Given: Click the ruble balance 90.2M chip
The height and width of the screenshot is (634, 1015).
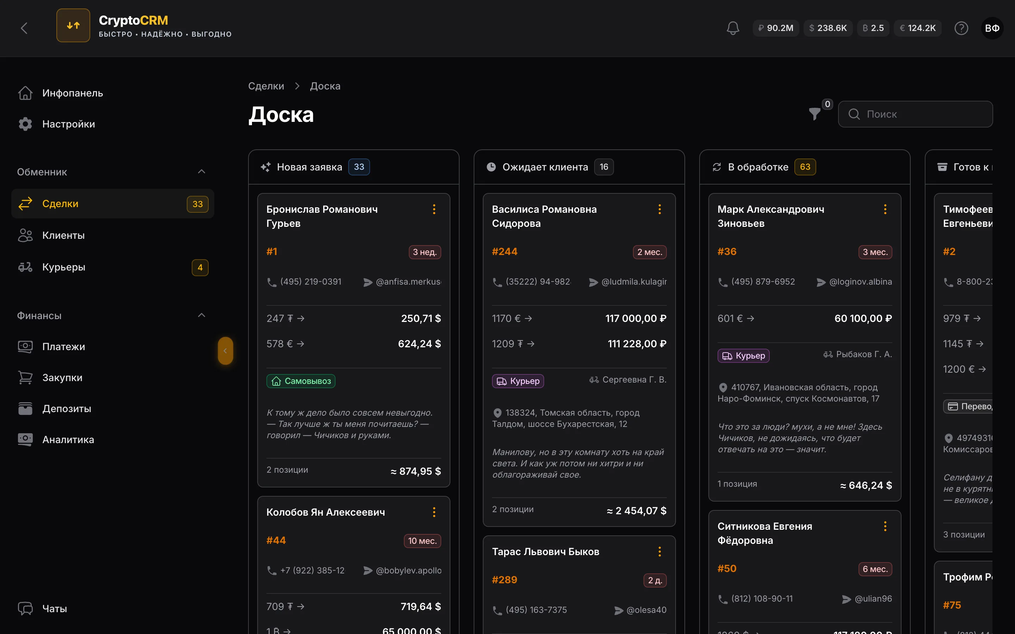Looking at the screenshot, I should click(x=775, y=28).
